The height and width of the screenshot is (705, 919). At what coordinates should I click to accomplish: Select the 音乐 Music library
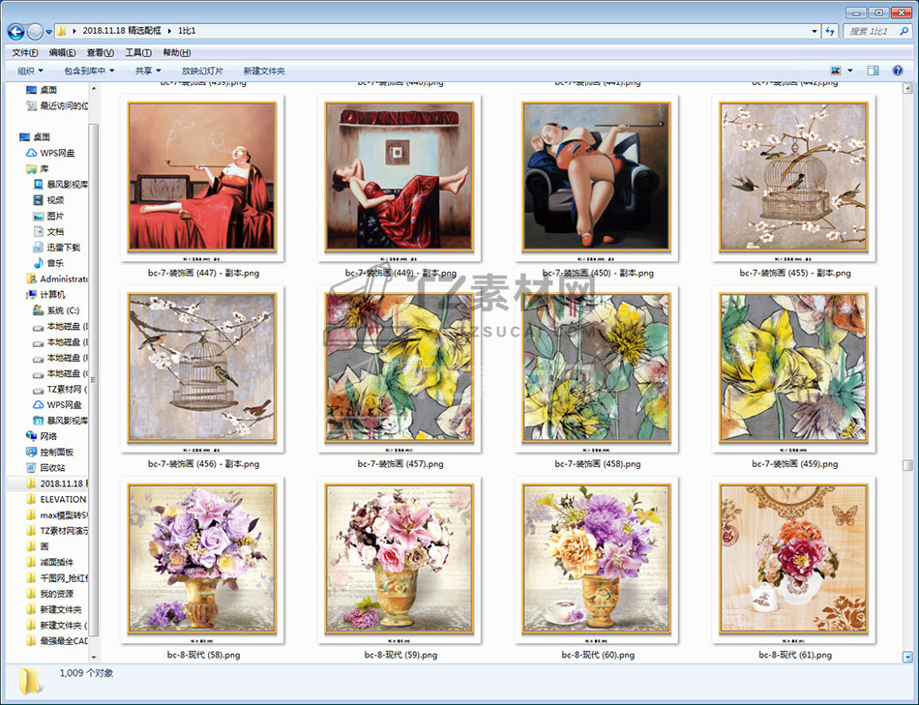(x=54, y=263)
